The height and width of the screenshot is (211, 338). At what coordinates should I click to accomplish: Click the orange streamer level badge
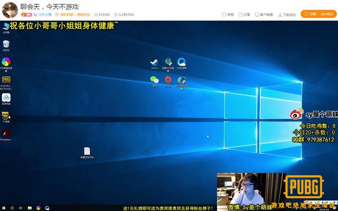[27, 15]
